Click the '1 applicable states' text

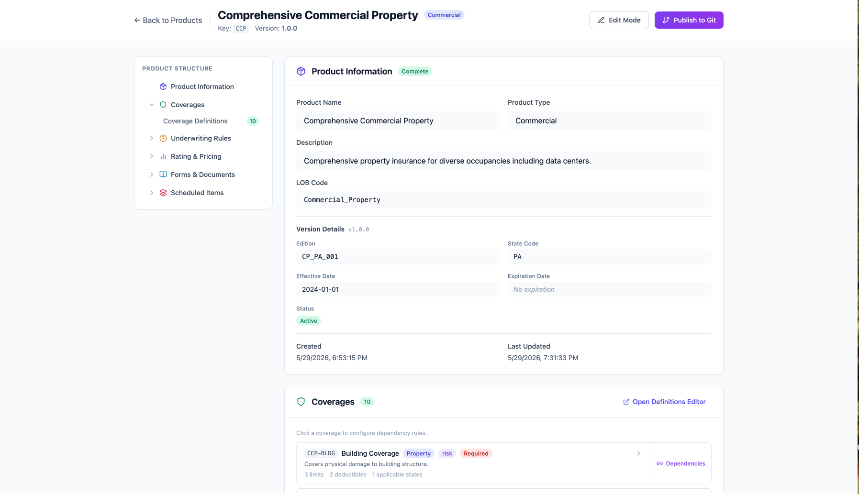(397, 474)
